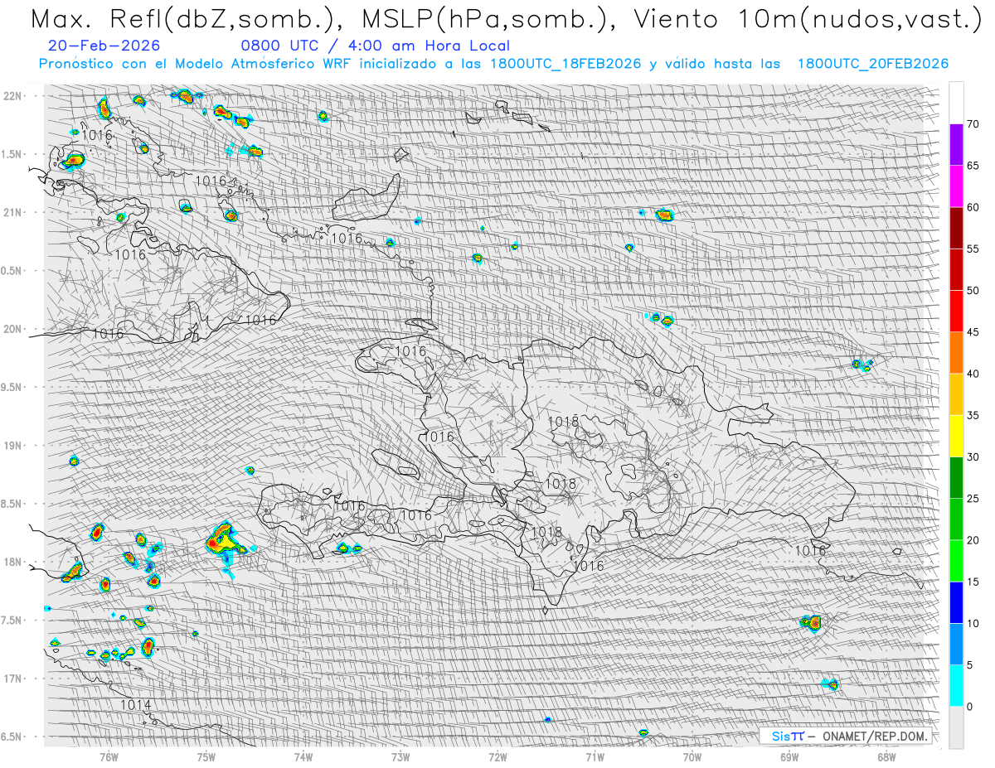The width and height of the screenshot is (995, 768).
Task: Click the colorbar tick label '65'
Action: tap(973, 166)
